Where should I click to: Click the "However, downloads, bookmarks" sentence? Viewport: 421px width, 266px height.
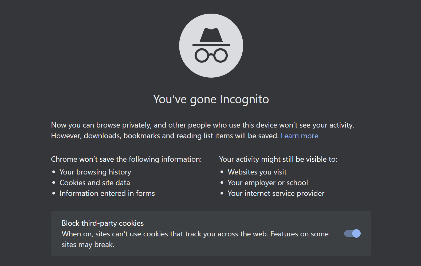click(165, 136)
